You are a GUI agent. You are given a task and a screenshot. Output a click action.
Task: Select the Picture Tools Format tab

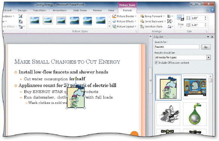tap(127, 11)
